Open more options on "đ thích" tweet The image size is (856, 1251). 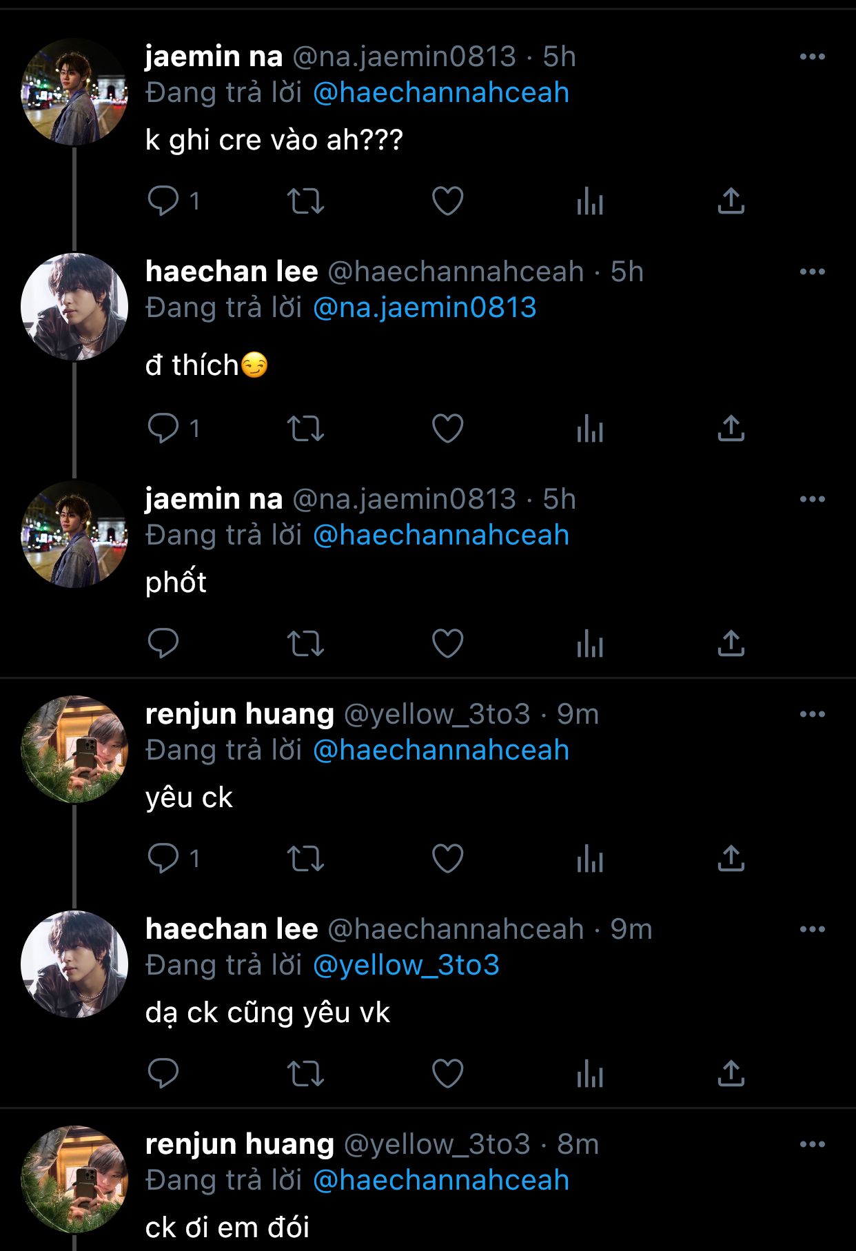pos(813,272)
